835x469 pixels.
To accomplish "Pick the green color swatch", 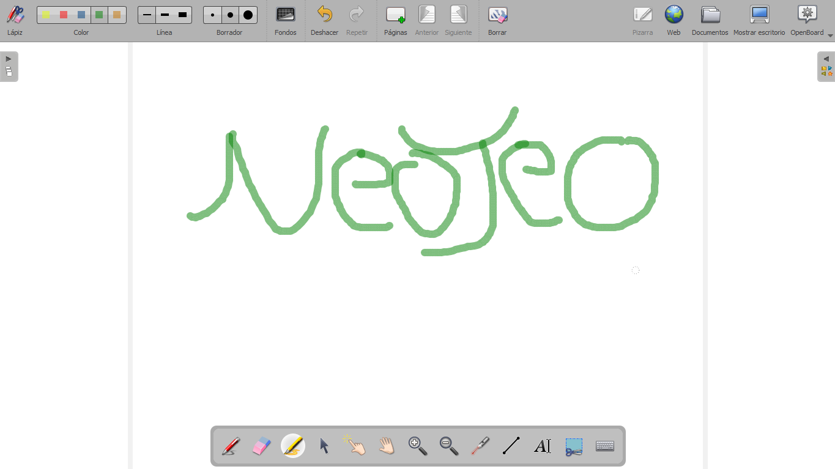I will tap(99, 15).
